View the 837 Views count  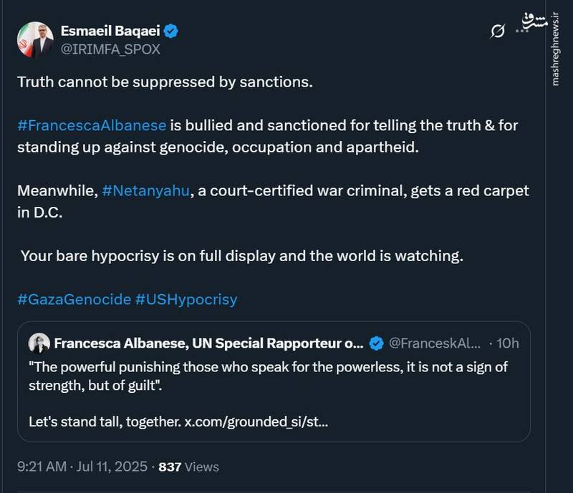click(x=188, y=467)
